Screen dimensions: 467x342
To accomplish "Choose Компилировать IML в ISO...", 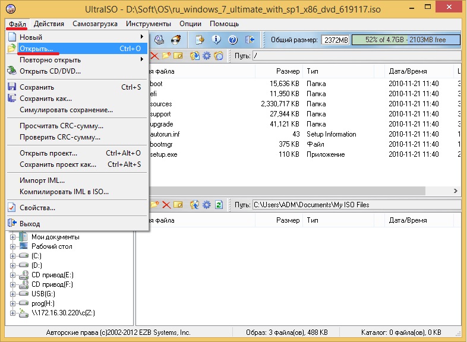I will coord(77,192).
